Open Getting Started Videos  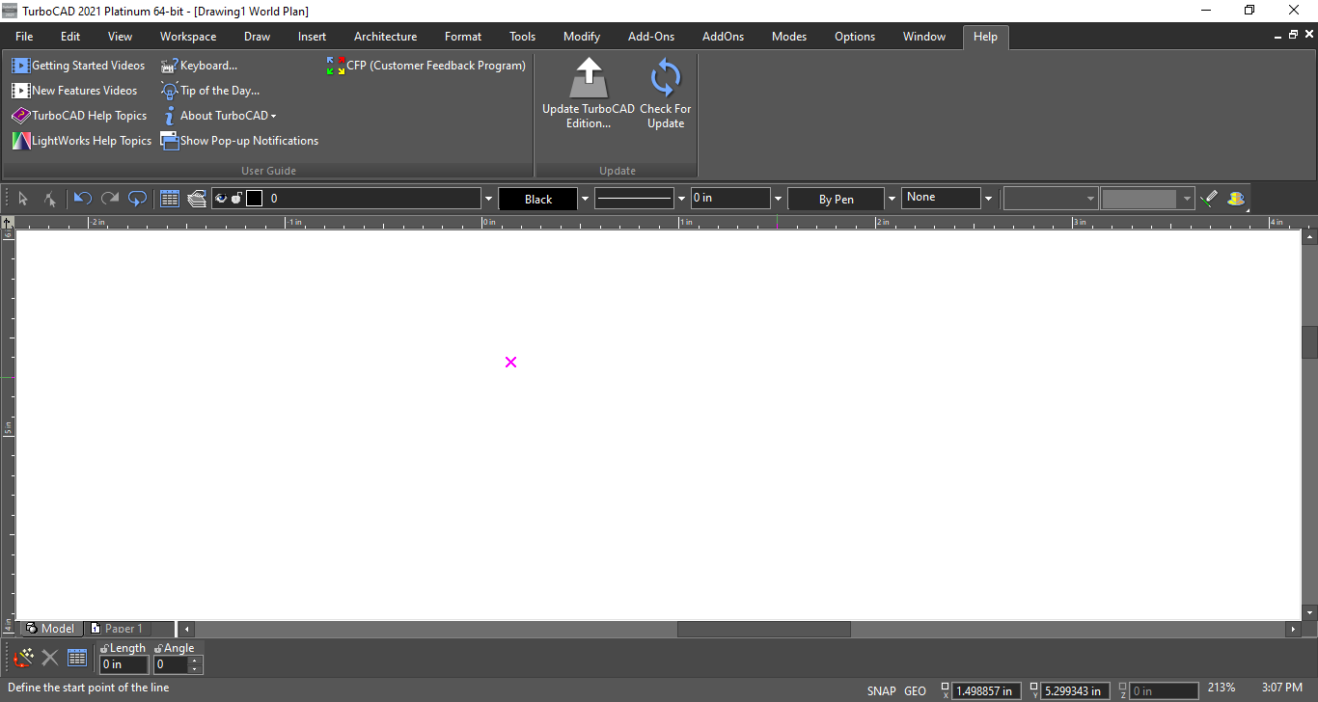[78, 66]
